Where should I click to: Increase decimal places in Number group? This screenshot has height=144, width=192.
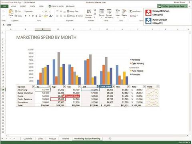pyautogui.click(x=95, y=10)
